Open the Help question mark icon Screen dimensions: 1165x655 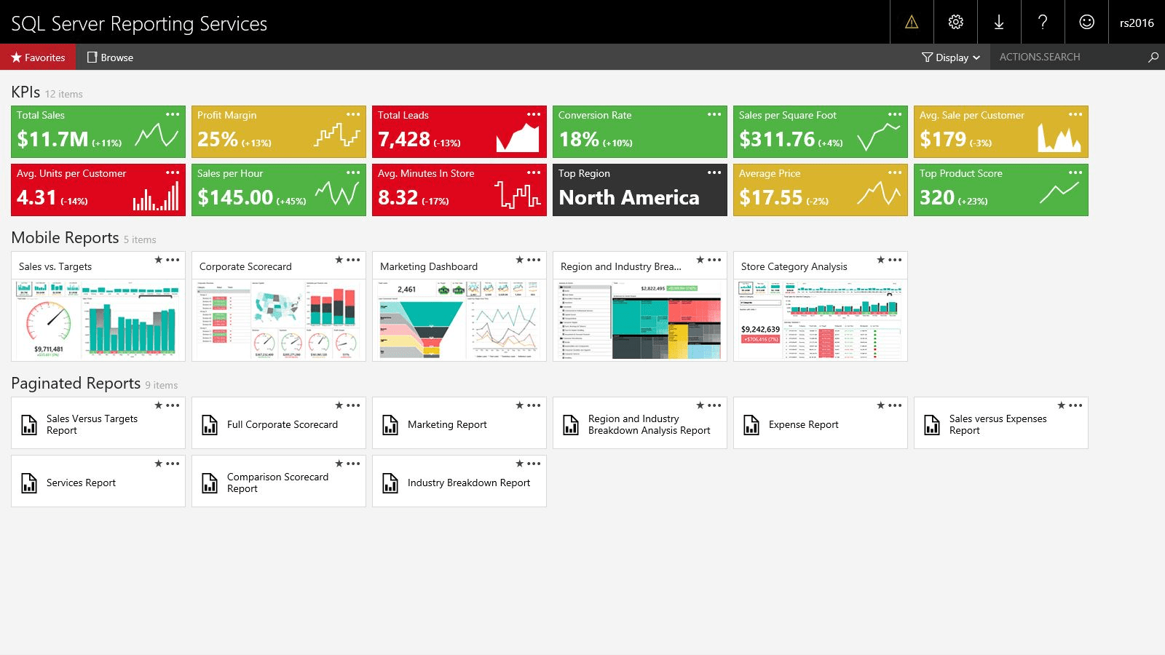pyautogui.click(x=1043, y=22)
